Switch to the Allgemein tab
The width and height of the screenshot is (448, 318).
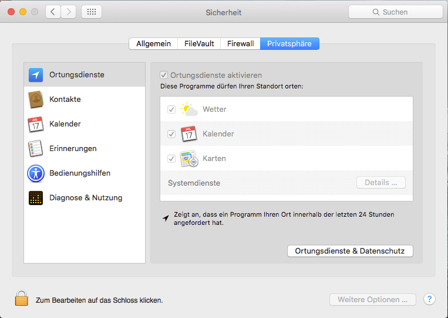tap(153, 43)
